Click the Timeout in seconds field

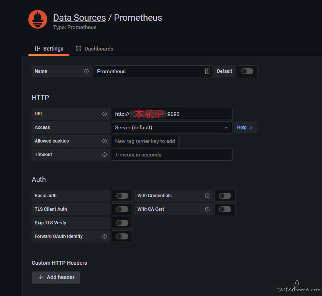point(172,155)
